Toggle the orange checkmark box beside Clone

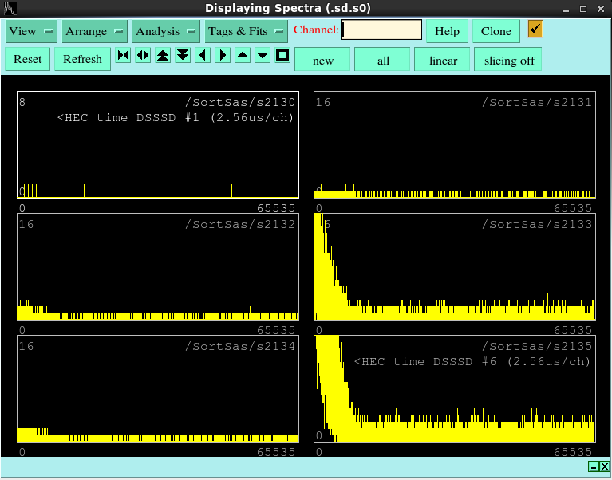535,30
